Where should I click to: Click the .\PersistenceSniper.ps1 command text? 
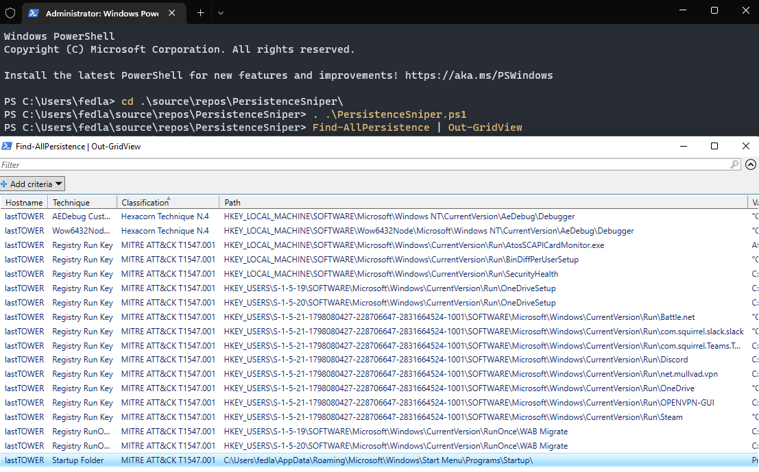396,114
